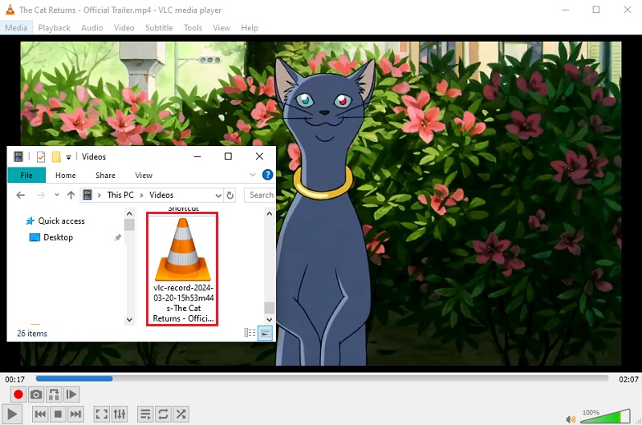The width and height of the screenshot is (642, 425).
Task: Enable random shuffle playback
Action: (181, 414)
